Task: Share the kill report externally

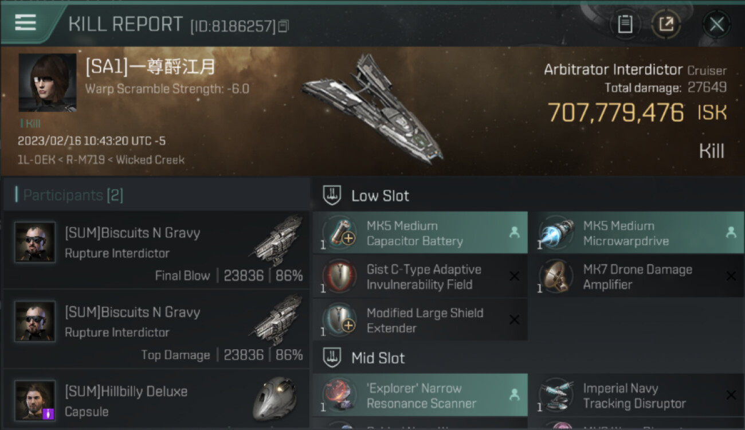Action: 666,24
